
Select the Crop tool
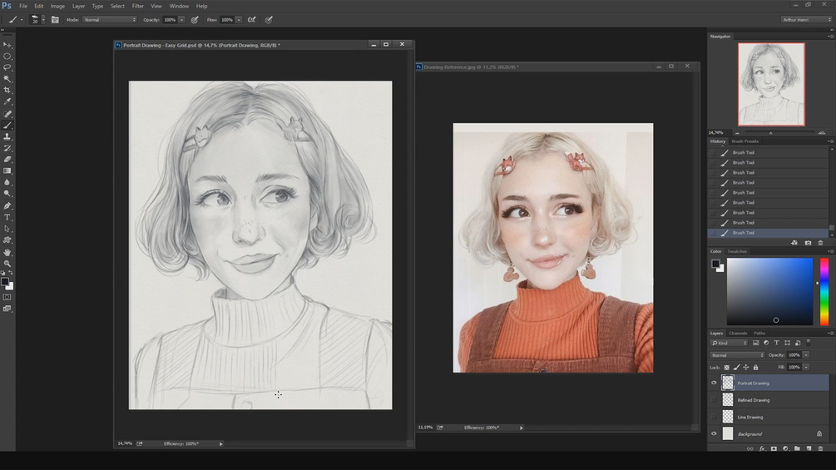[x=7, y=90]
